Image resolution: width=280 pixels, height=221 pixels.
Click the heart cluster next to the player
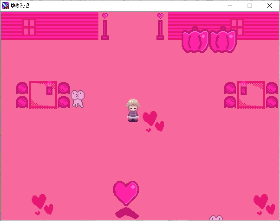click(x=153, y=121)
